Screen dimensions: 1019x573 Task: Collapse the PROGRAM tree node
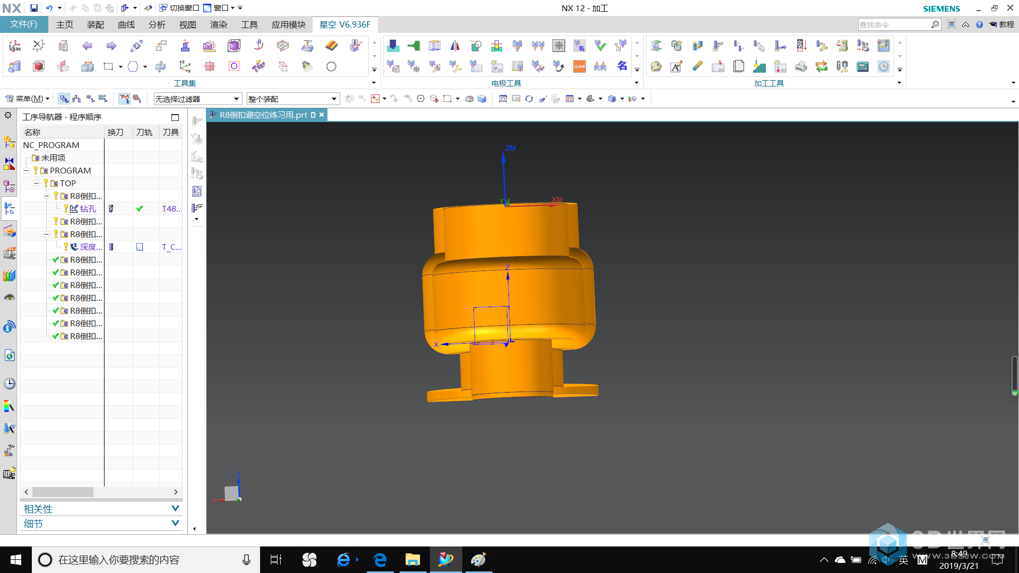[26, 170]
